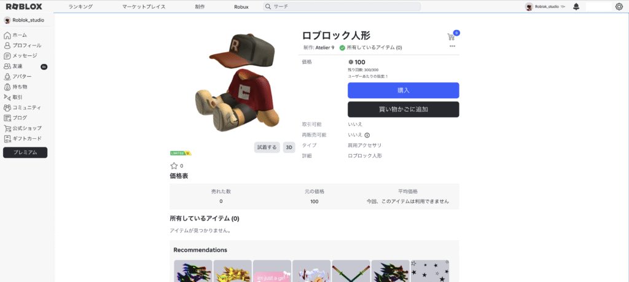Open the black stars recommendation thumbnail
The height and width of the screenshot is (282, 629).
(429, 271)
